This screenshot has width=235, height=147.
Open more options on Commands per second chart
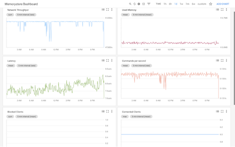pyautogui.click(x=226, y=60)
